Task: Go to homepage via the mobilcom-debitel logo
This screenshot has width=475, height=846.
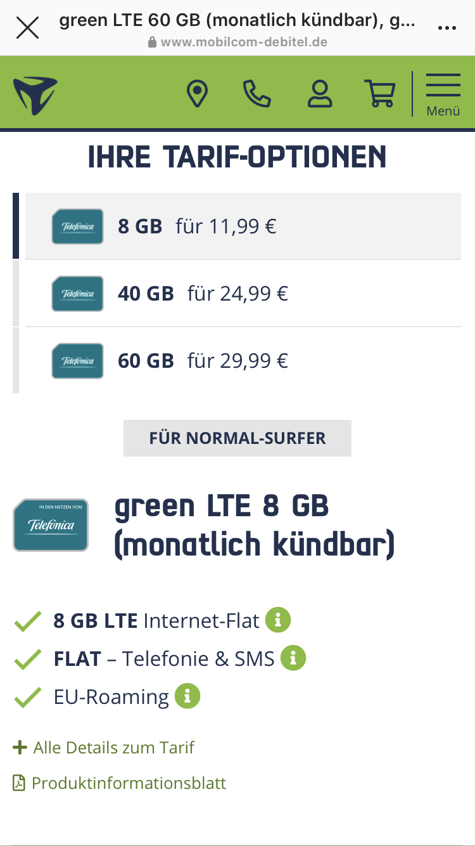Action: 35,95
